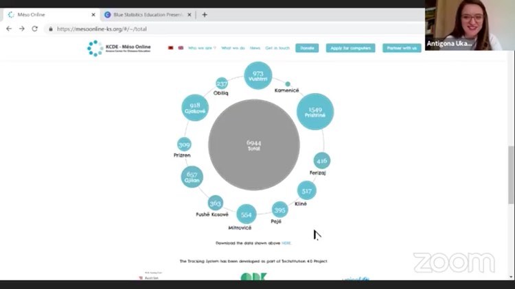Click the Donate button
This screenshot has height=289, width=515.
coord(307,48)
